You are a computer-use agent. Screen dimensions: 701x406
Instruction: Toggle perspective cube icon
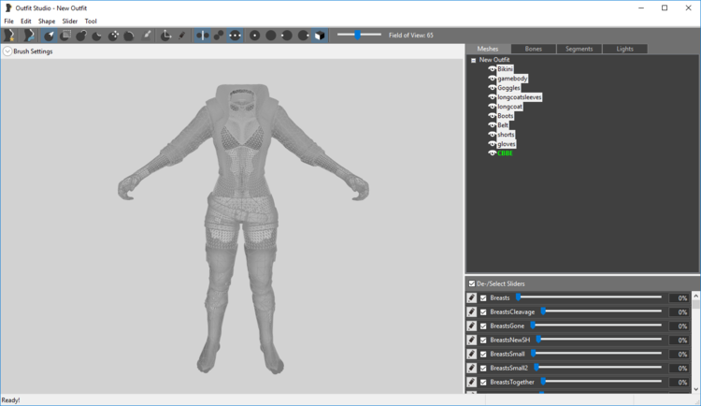coord(320,36)
